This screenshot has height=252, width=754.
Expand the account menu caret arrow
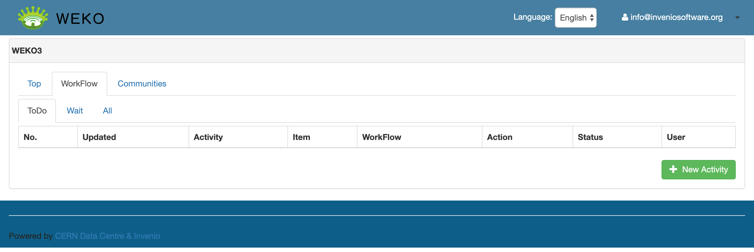(737, 18)
